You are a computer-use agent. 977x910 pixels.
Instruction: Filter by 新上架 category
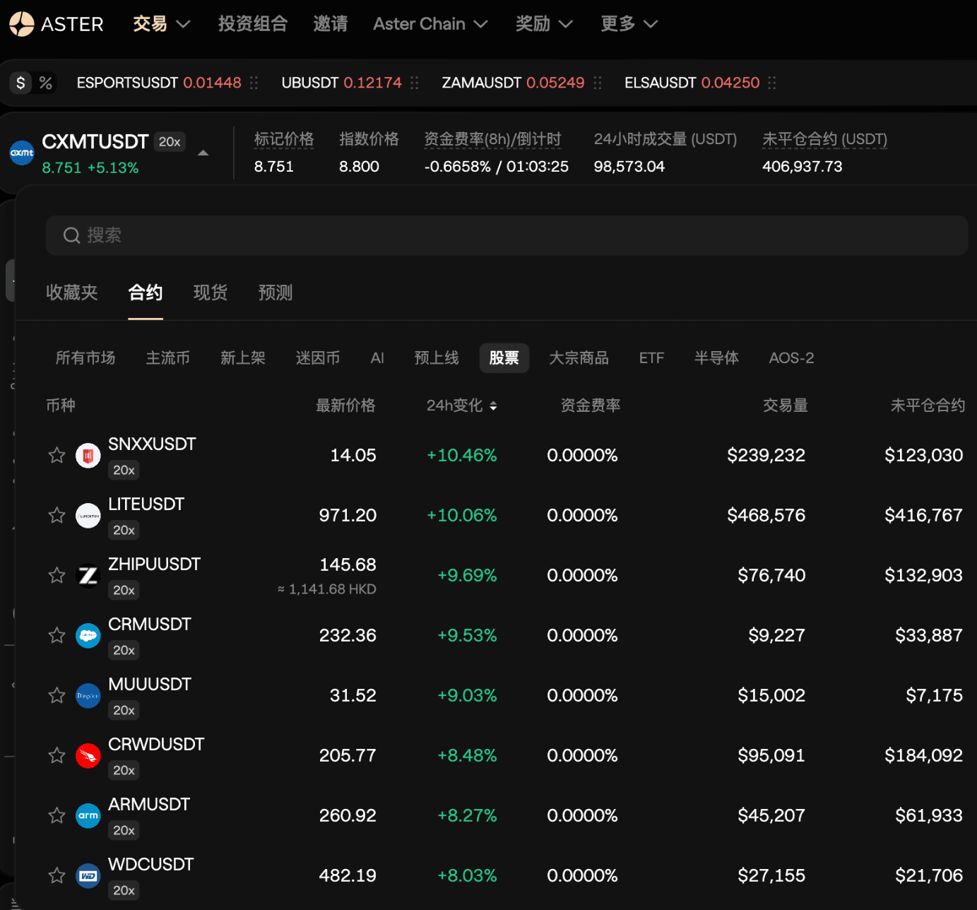[243, 358]
